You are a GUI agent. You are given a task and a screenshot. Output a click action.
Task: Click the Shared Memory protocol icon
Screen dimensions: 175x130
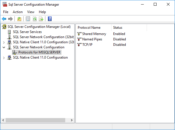coord(79,34)
